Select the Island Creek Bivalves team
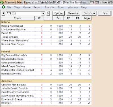The width and height of the screenshot is (113, 107). point(13,66)
